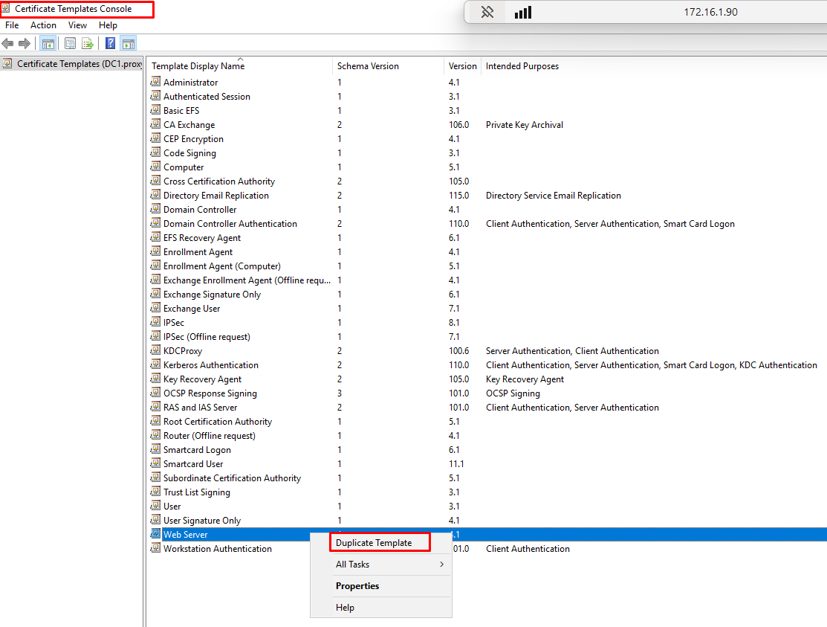Sort by Schema Version column header

tap(388, 66)
